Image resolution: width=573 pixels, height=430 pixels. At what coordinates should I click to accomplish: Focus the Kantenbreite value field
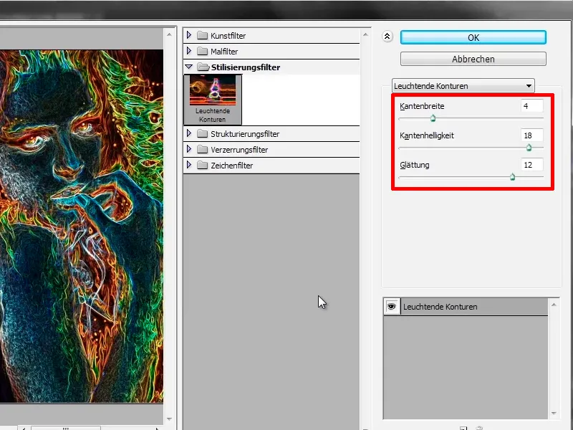point(532,106)
